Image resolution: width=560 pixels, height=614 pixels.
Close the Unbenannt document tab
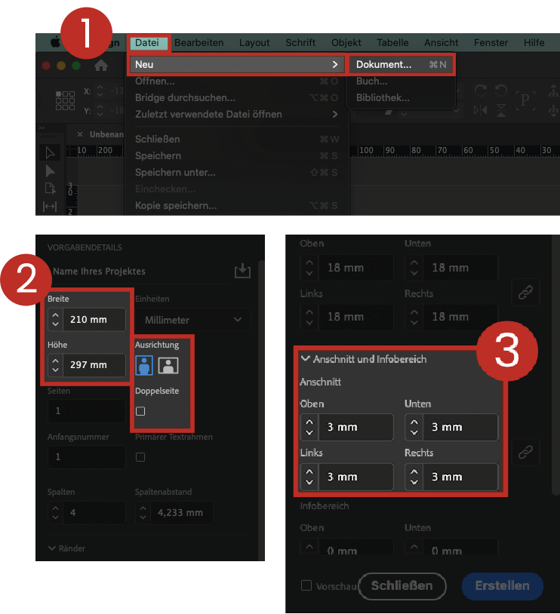click(80, 134)
